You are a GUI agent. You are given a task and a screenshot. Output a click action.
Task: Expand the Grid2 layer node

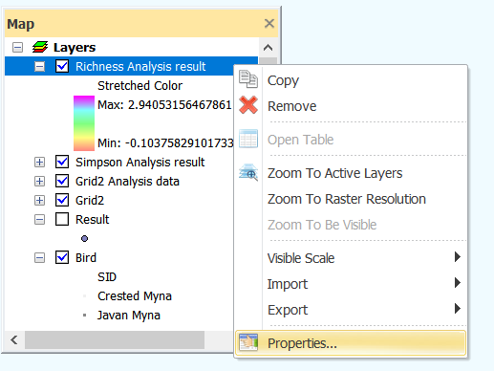coord(39,201)
